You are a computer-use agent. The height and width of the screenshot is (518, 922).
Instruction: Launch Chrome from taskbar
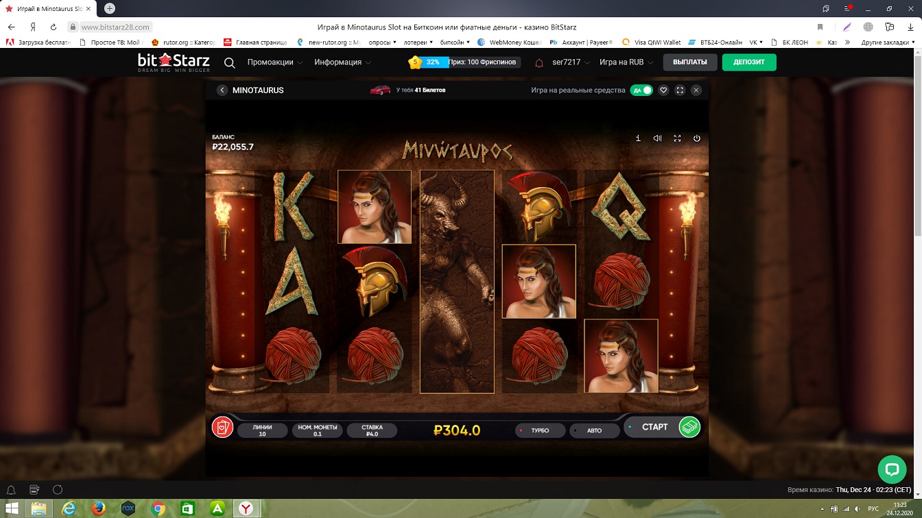[158, 508]
